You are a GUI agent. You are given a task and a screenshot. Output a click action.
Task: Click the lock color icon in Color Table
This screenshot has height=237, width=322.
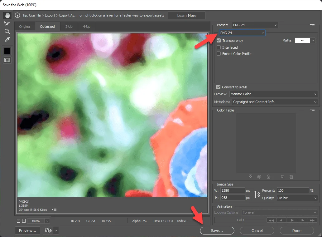coord(268,176)
